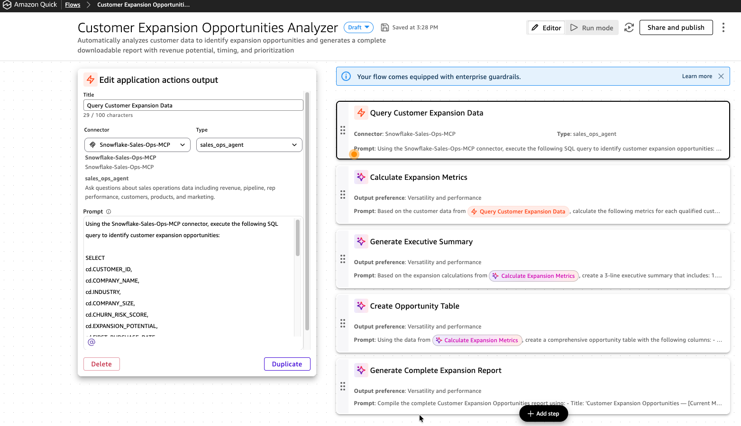Duplicate this application action step
Viewport: 741px width, 426px height.
click(x=287, y=364)
